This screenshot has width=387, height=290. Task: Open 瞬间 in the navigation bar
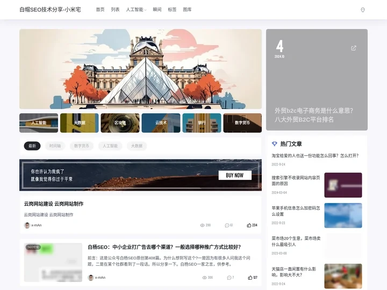[157, 10]
